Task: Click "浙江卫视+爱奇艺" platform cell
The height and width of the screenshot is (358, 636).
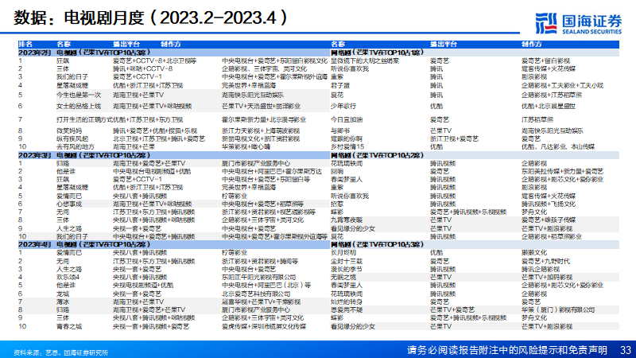Action: coord(454,138)
